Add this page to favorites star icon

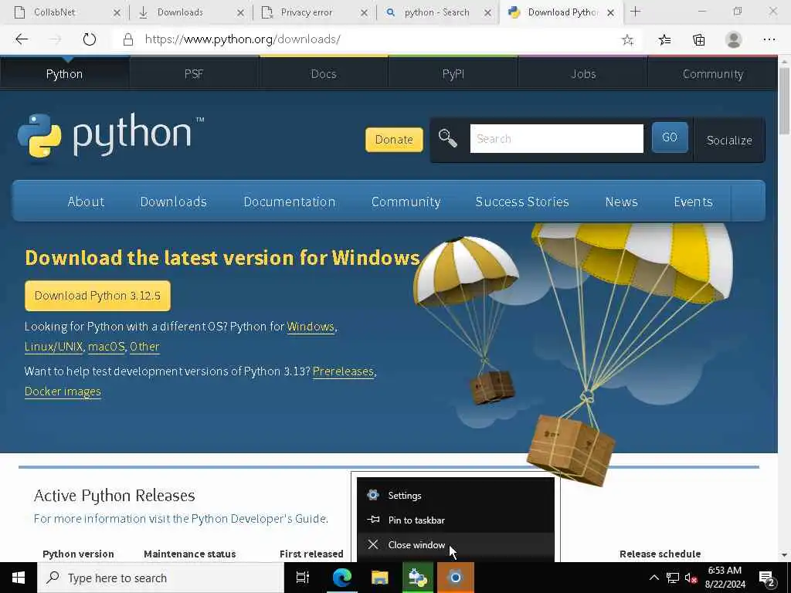[627, 40]
